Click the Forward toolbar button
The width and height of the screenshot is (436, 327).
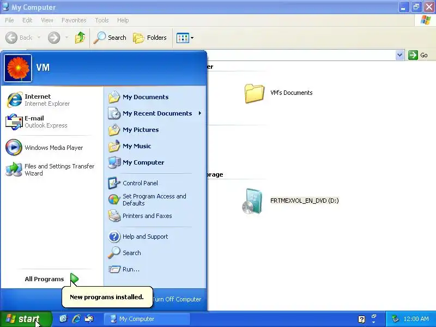[x=54, y=38]
